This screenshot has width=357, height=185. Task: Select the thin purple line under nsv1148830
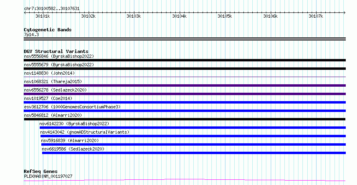(185, 77)
